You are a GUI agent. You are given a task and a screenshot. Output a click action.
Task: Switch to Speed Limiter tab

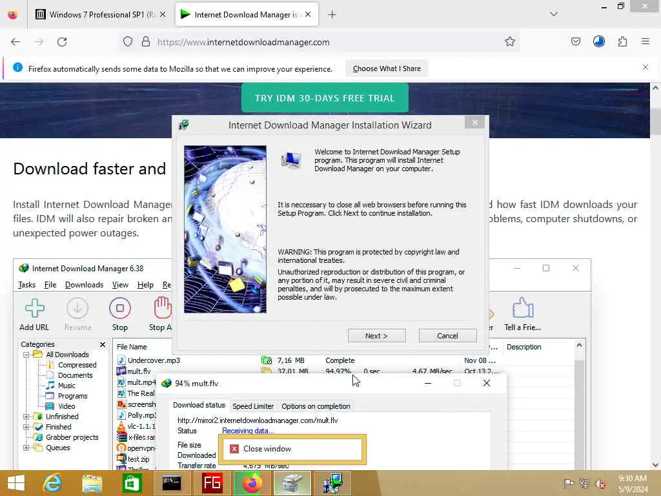click(x=253, y=406)
